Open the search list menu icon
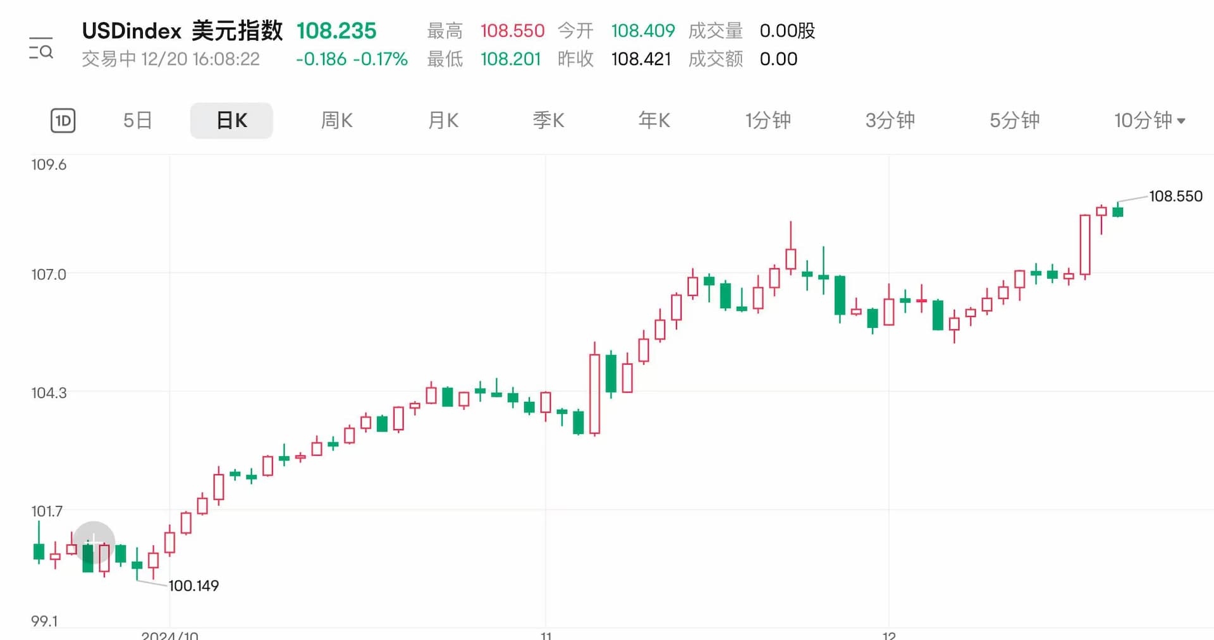The width and height of the screenshot is (1214, 640). pyautogui.click(x=41, y=48)
